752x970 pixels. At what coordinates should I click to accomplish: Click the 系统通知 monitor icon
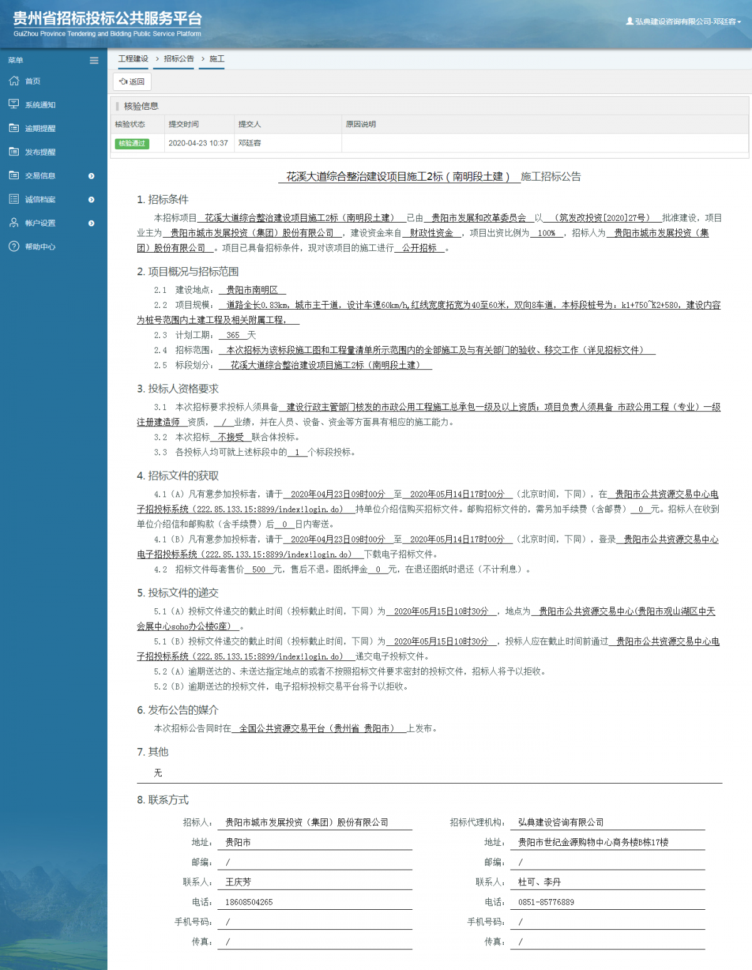coord(14,104)
